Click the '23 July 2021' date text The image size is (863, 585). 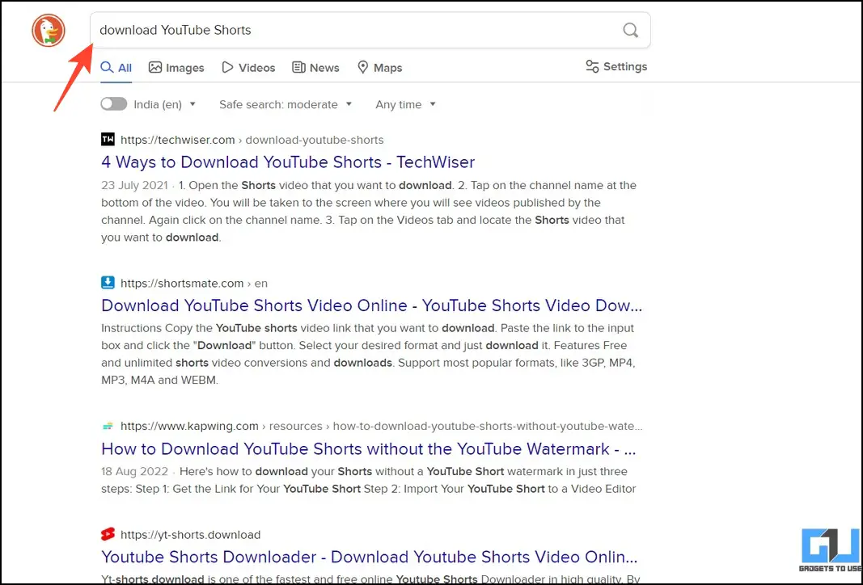135,185
